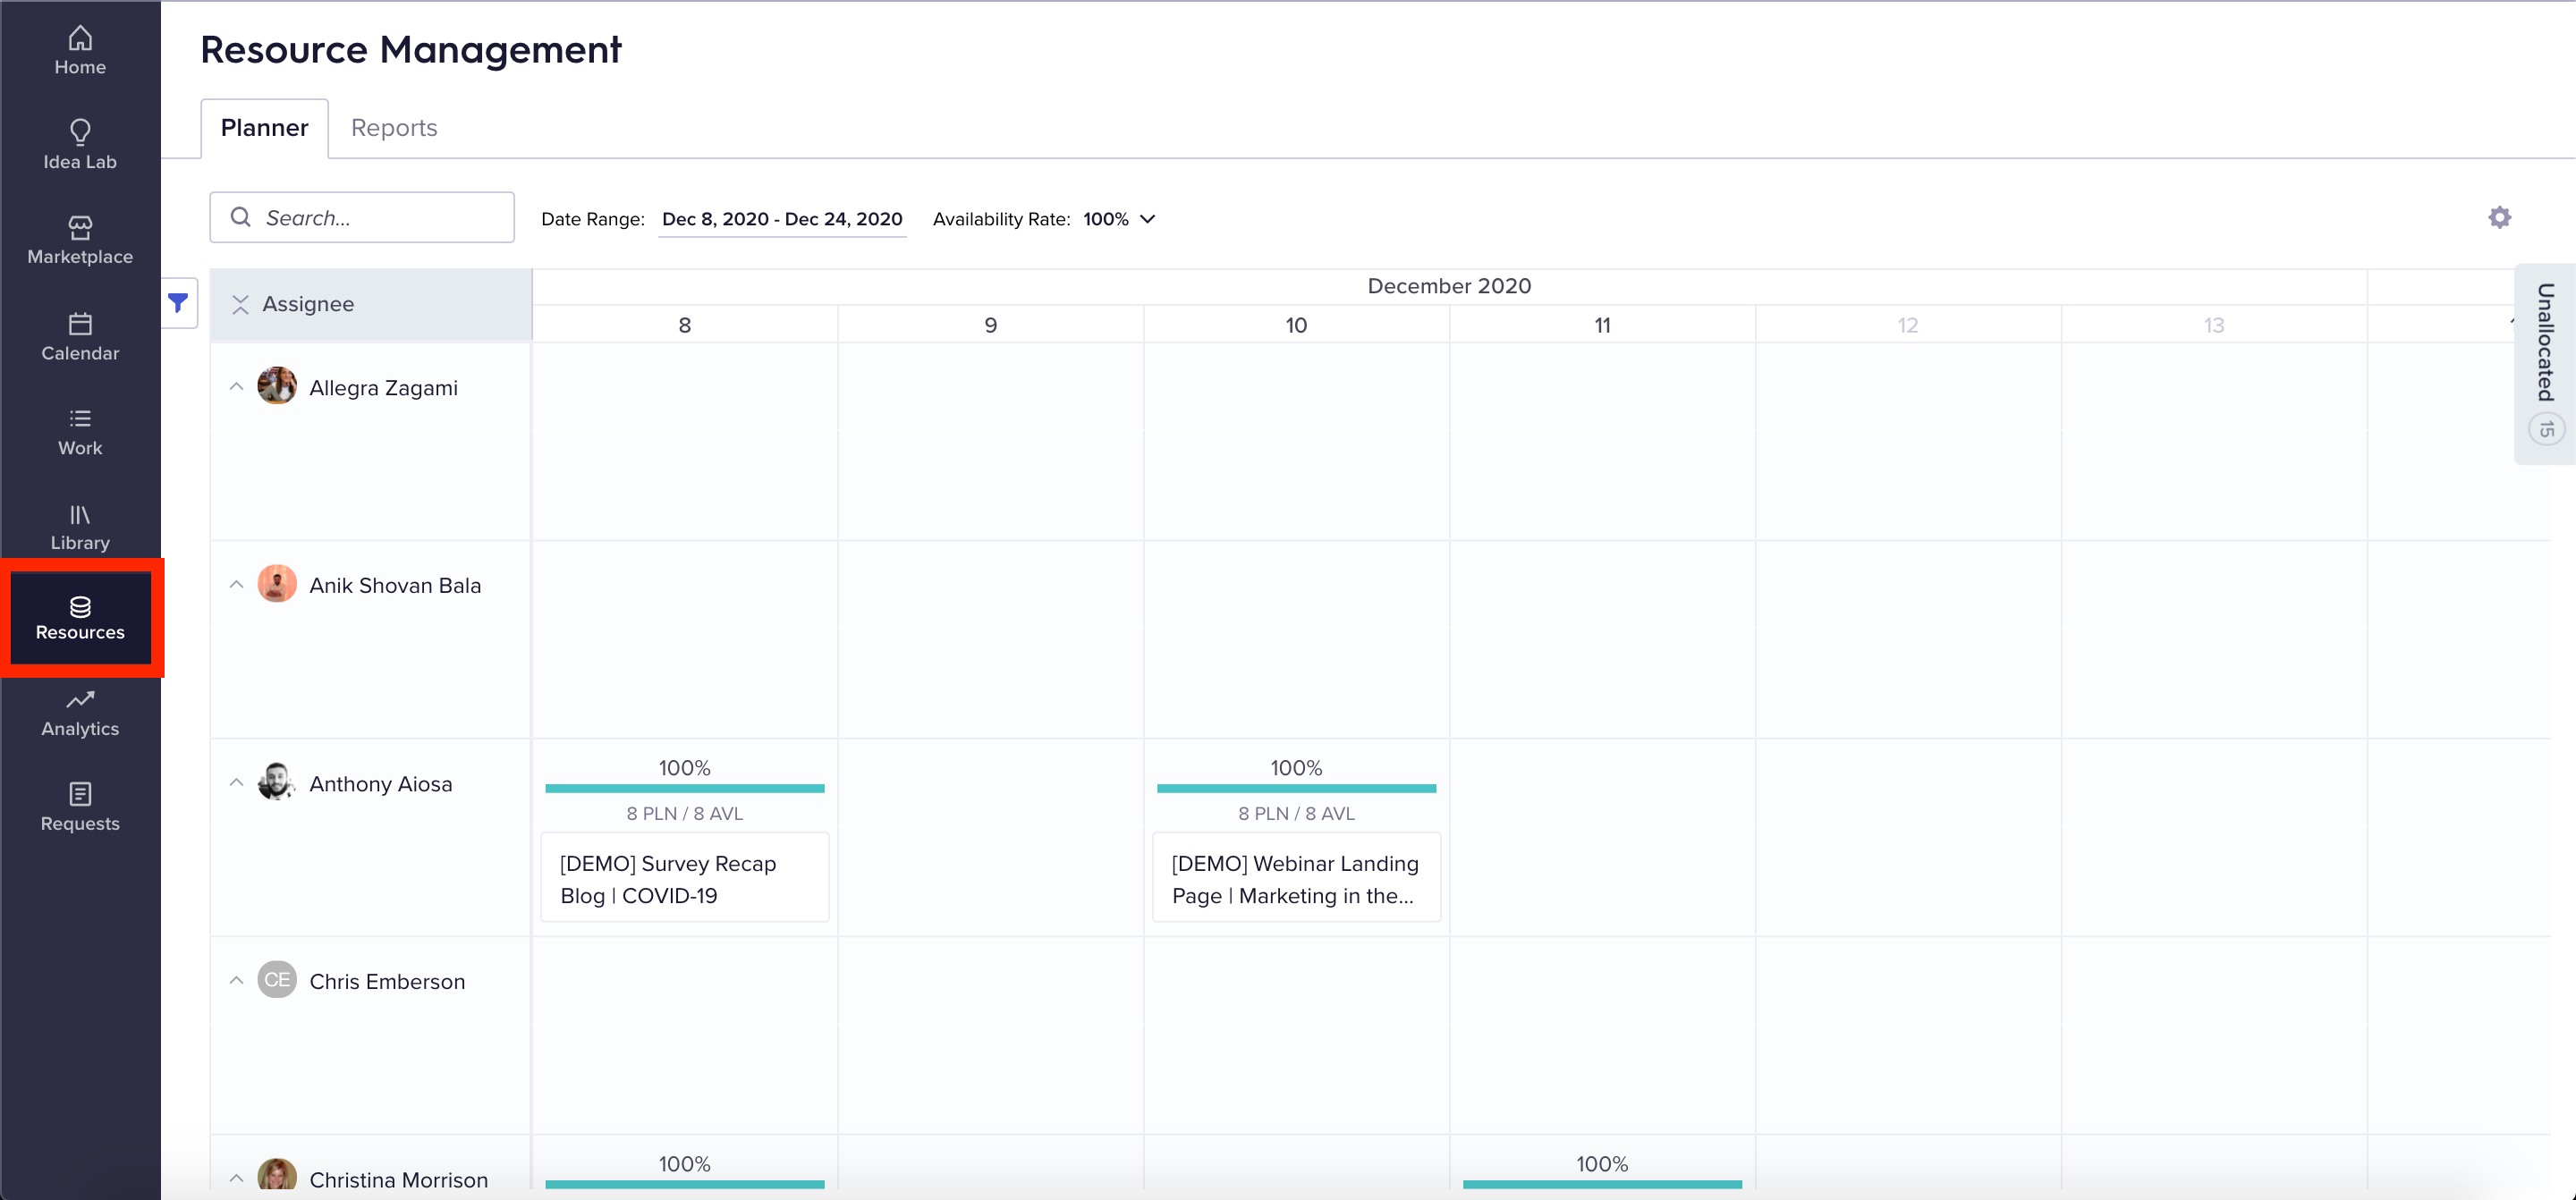This screenshot has height=1200, width=2576.
Task: Click Anthony's Dec 8 '8 PLN / 8 AVL' text
Action: tap(685, 814)
